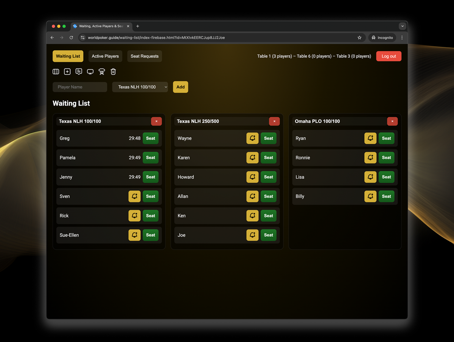454x342 pixels.
Task: Click bell icon for Sue-Ellen
Action: click(x=134, y=235)
